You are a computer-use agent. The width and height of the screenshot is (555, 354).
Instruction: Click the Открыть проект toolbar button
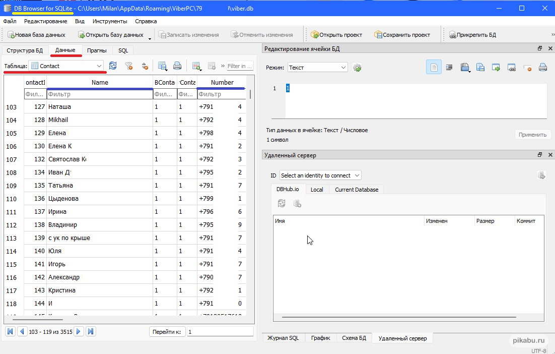pyautogui.click(x=336, y=35)
